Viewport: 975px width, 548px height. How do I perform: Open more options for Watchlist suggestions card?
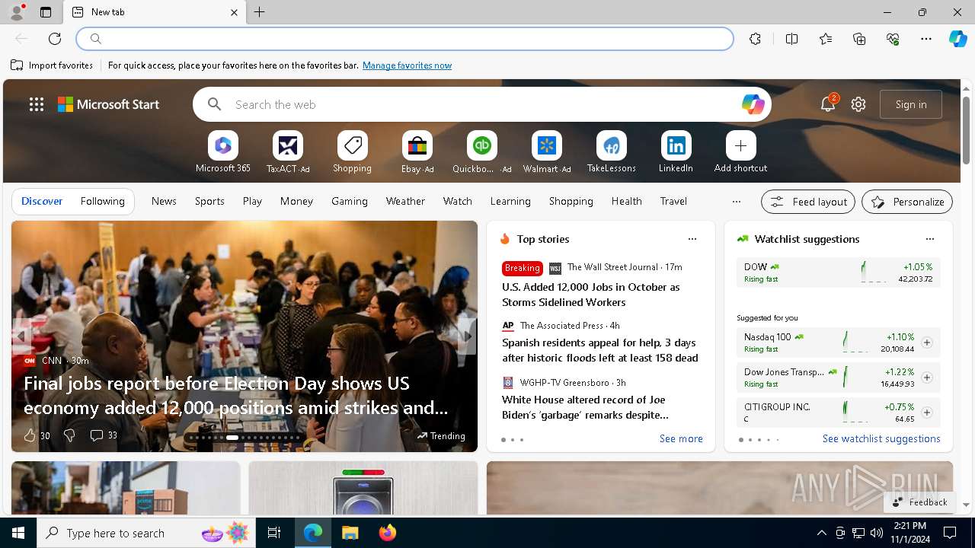click(930, 239)
